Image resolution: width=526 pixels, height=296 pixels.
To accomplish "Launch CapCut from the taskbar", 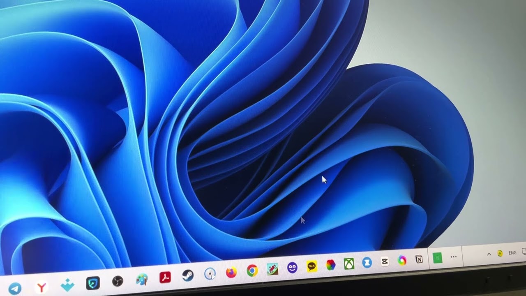I will [385, 261].
